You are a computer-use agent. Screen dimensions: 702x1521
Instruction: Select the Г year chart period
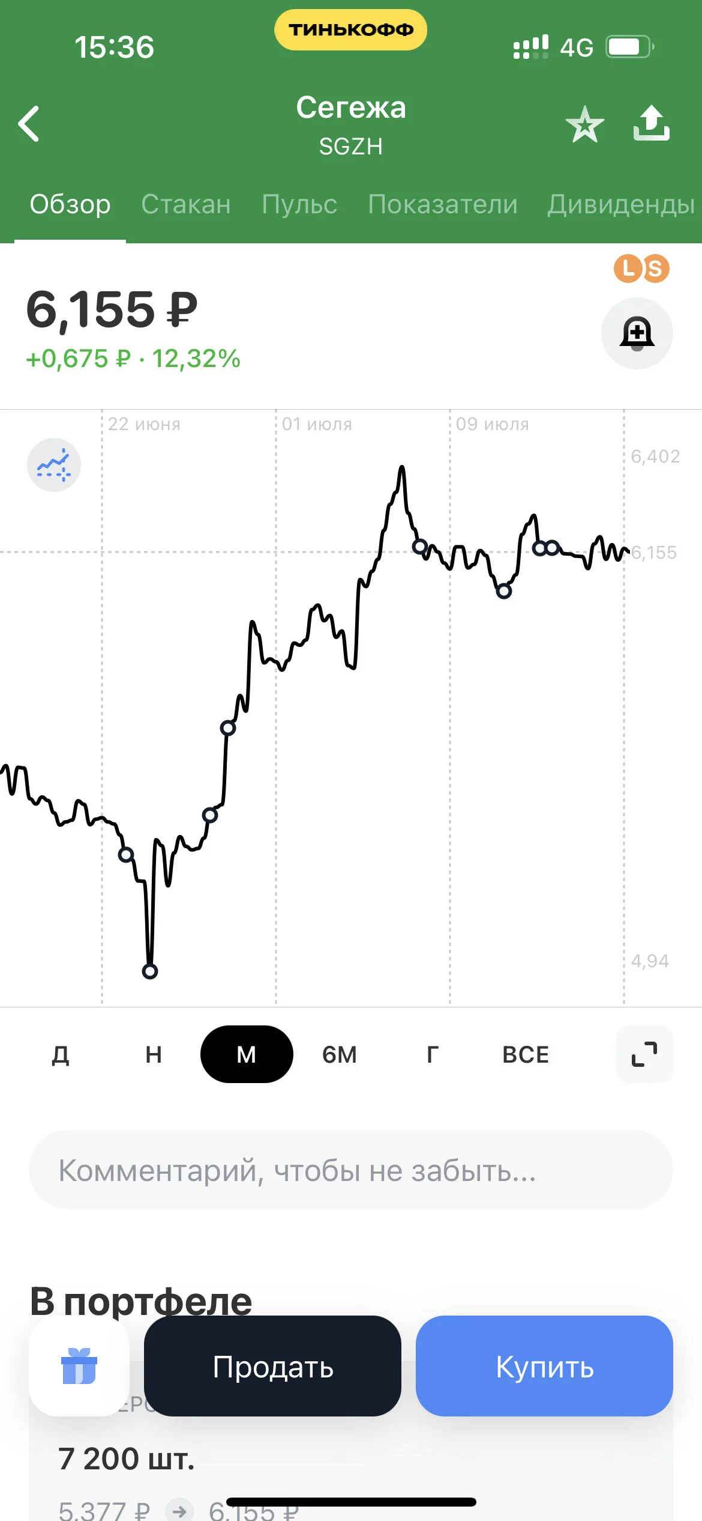pyautogui.click(x=433, y=1054)
